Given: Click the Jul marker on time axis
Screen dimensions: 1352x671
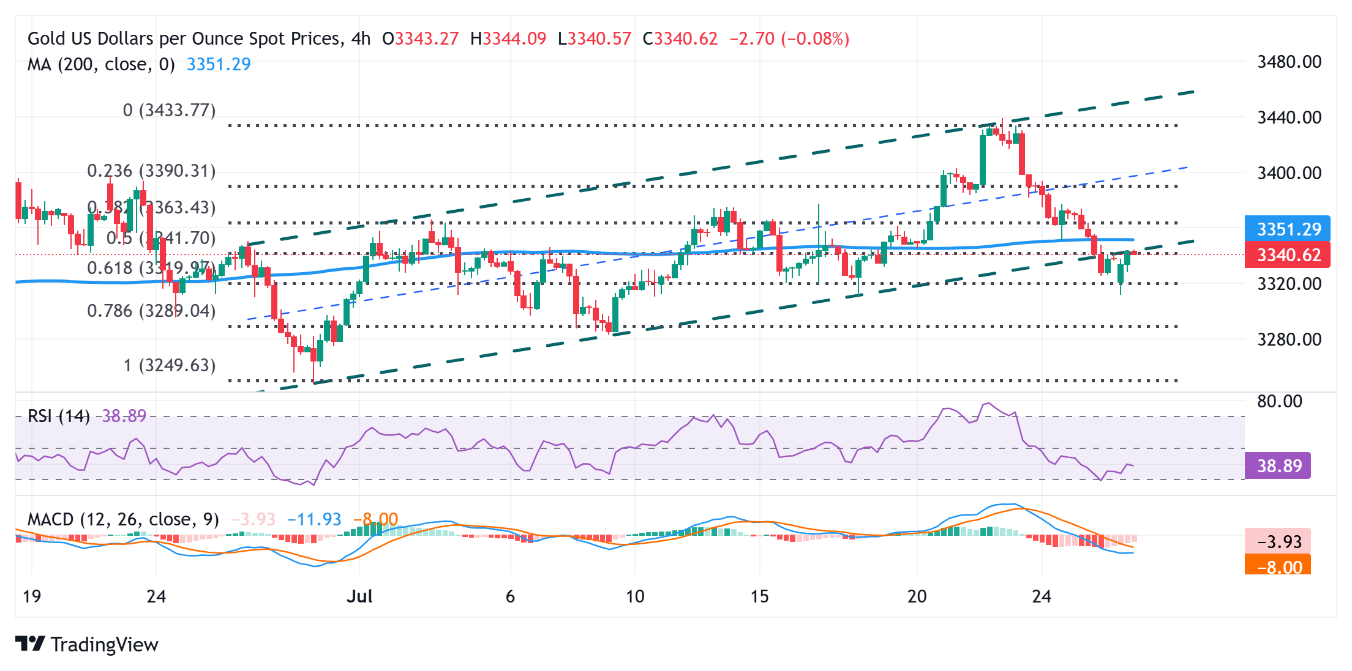Looking at the screenshot, I should [x=359, y=596].
